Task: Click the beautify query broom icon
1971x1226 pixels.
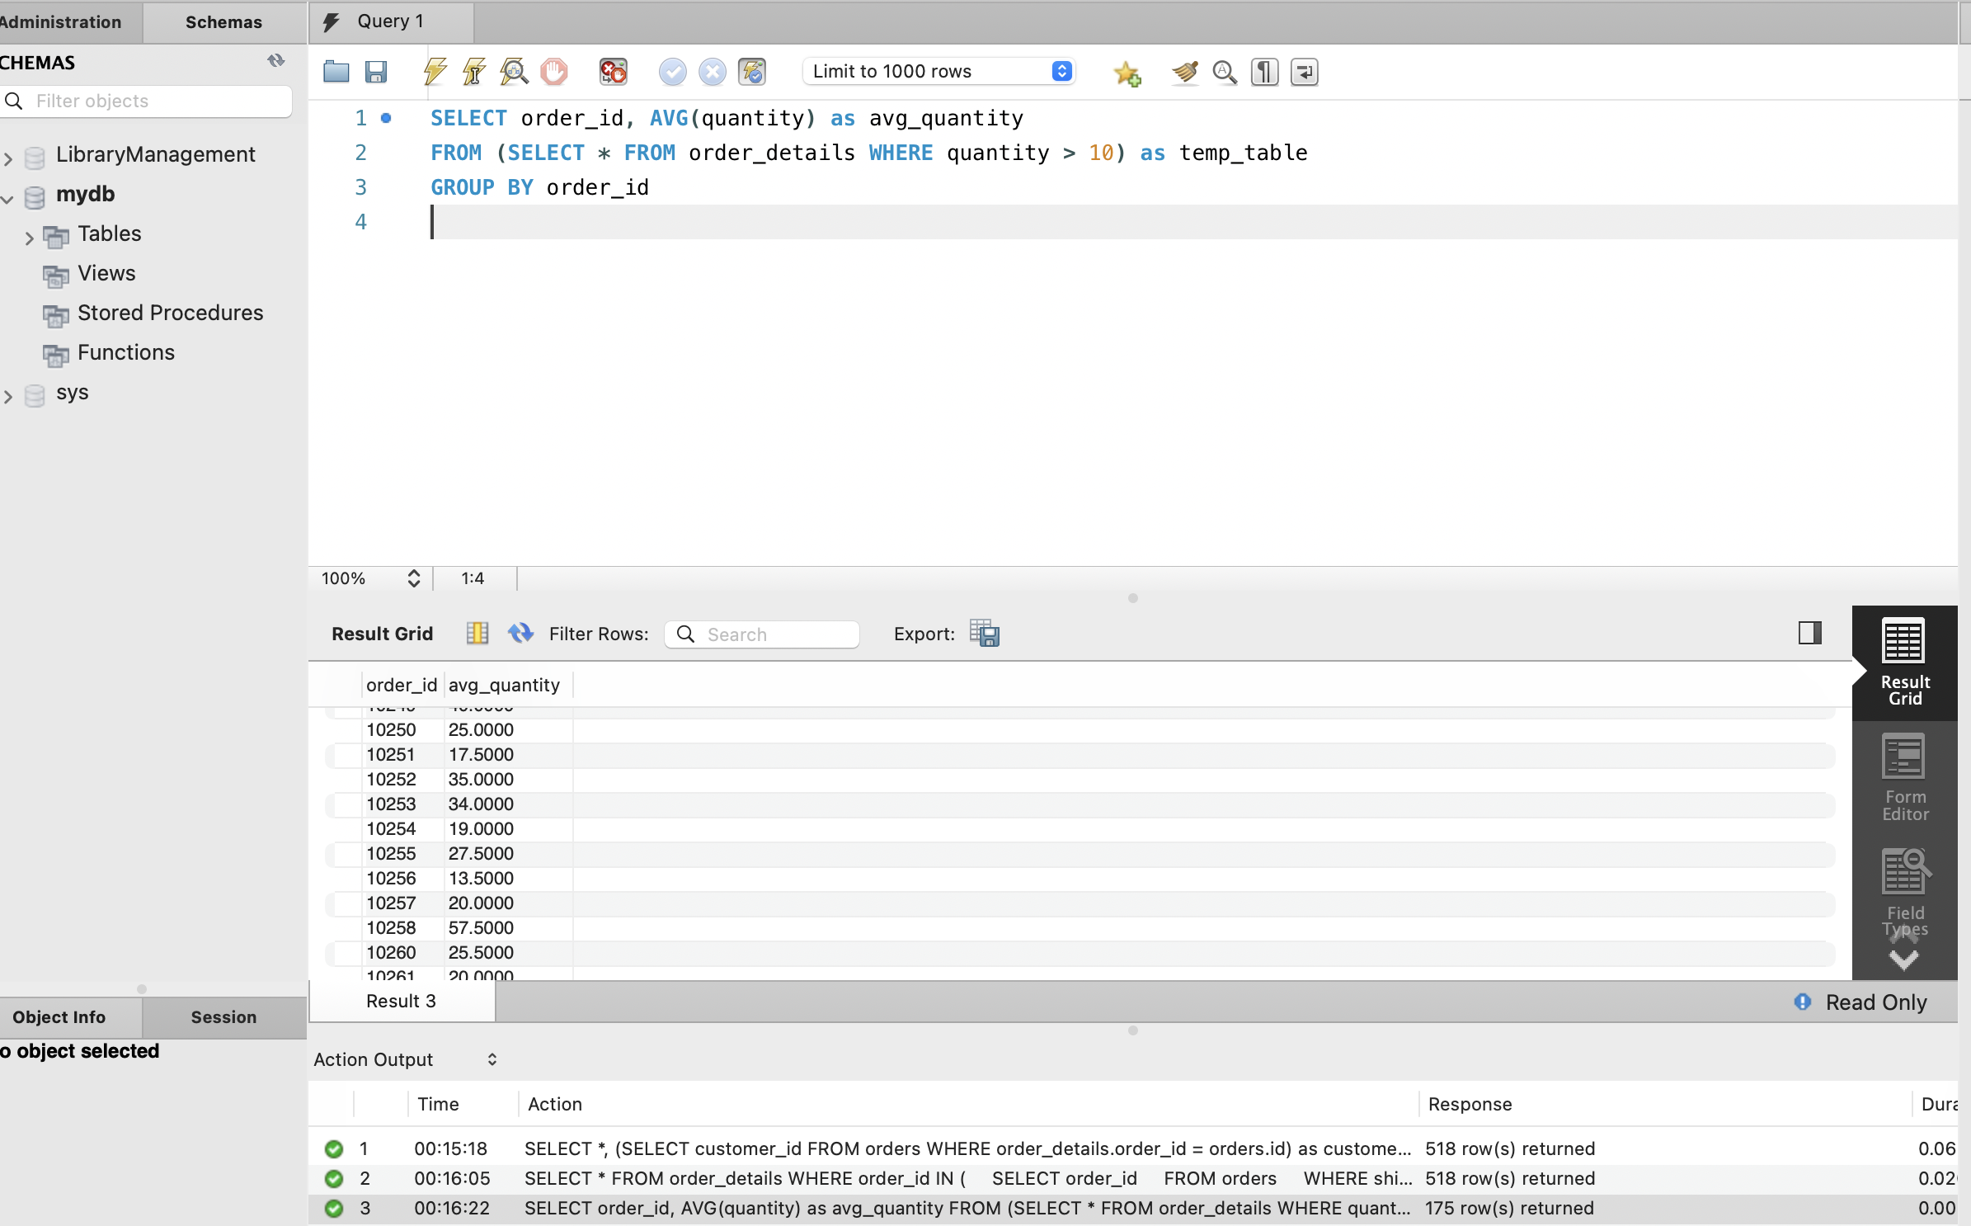Action: pyautogui.click(x=1184, y=72)
